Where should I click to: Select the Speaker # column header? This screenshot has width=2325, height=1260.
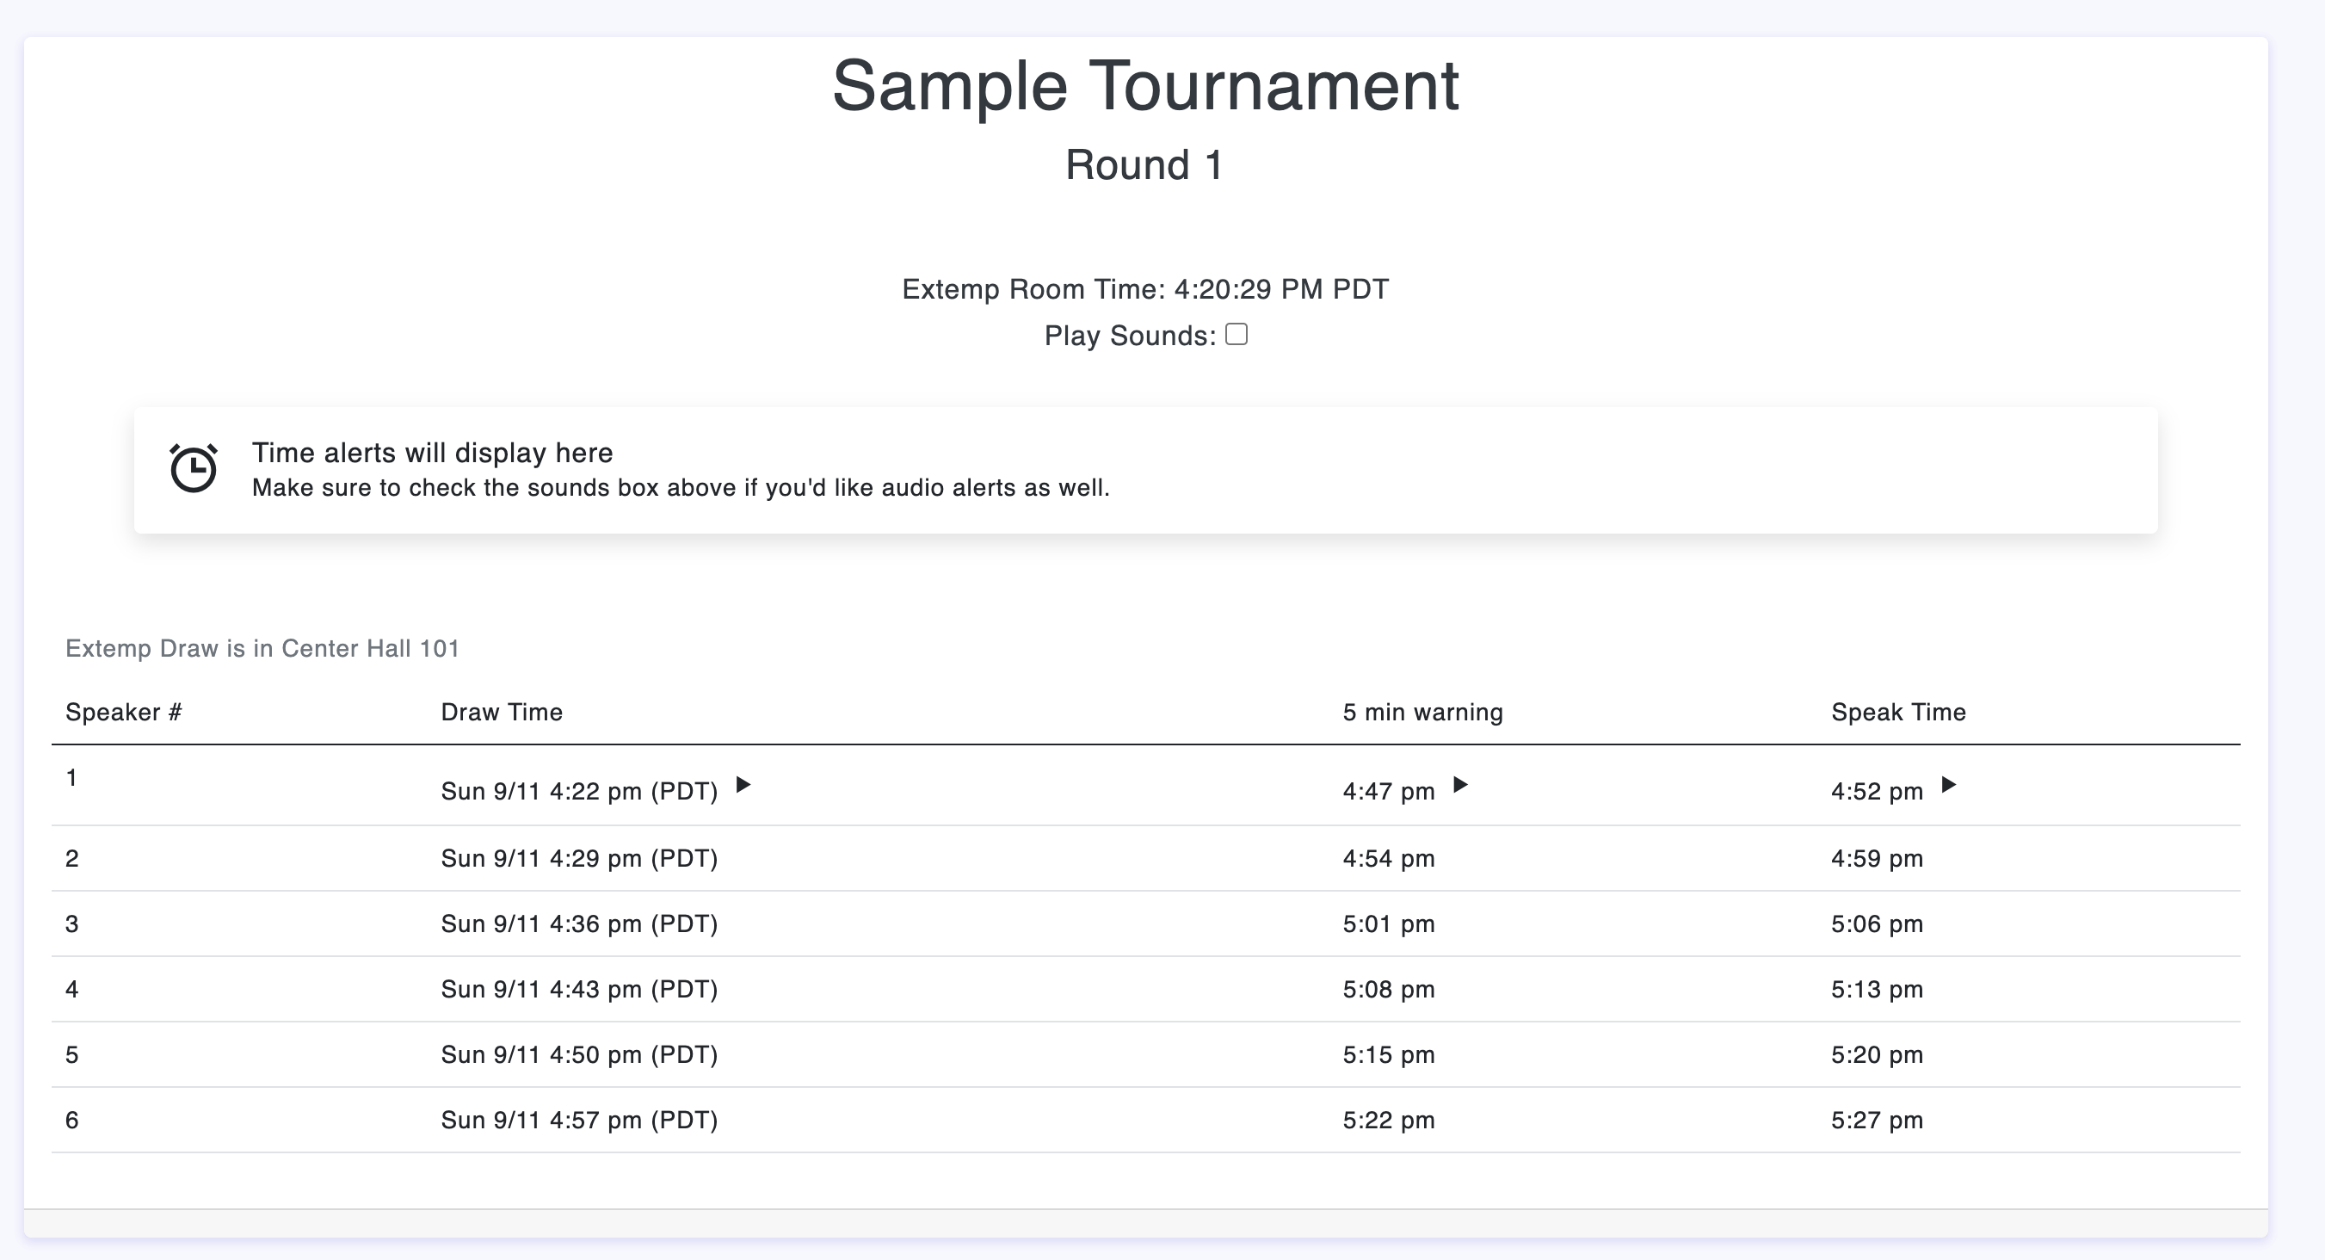click(124, 712)
